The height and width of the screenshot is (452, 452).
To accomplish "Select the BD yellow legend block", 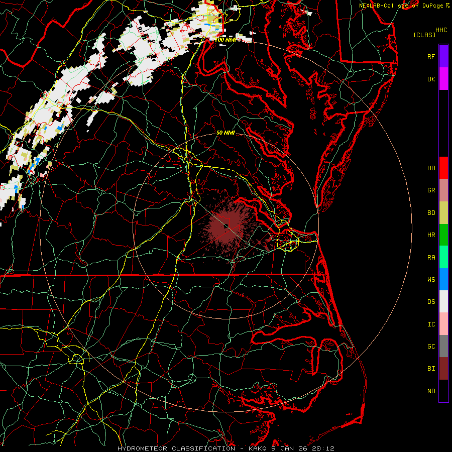I will click(x=443, y=212).
